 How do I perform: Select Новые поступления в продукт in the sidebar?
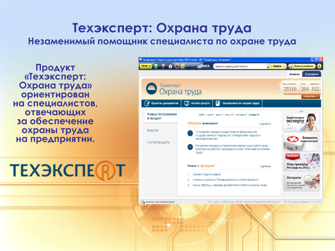coord(162,116)
